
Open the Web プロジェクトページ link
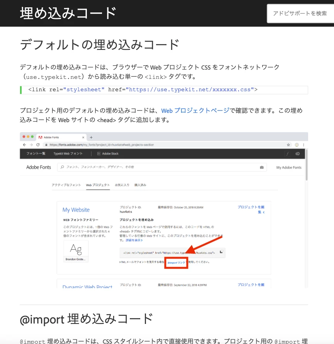point(195,111)
